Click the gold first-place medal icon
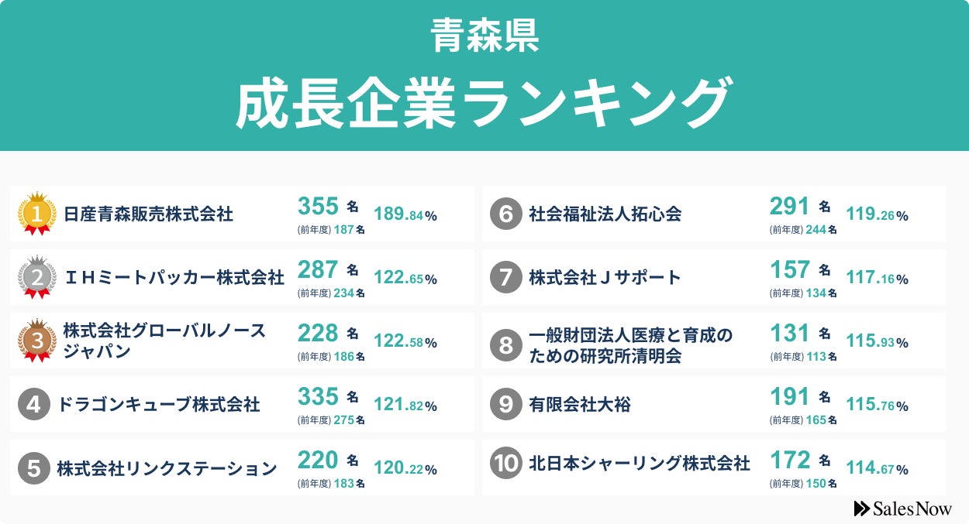Image resolution: width=969 pixels, height=524 pixels. (x=36, y=214)
